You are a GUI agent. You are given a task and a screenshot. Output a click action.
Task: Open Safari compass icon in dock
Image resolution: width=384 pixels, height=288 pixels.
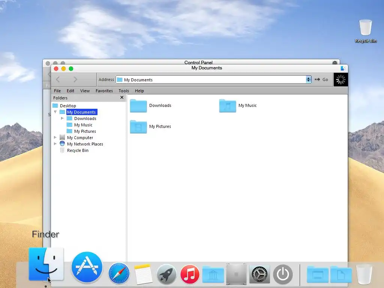(119, 273)
